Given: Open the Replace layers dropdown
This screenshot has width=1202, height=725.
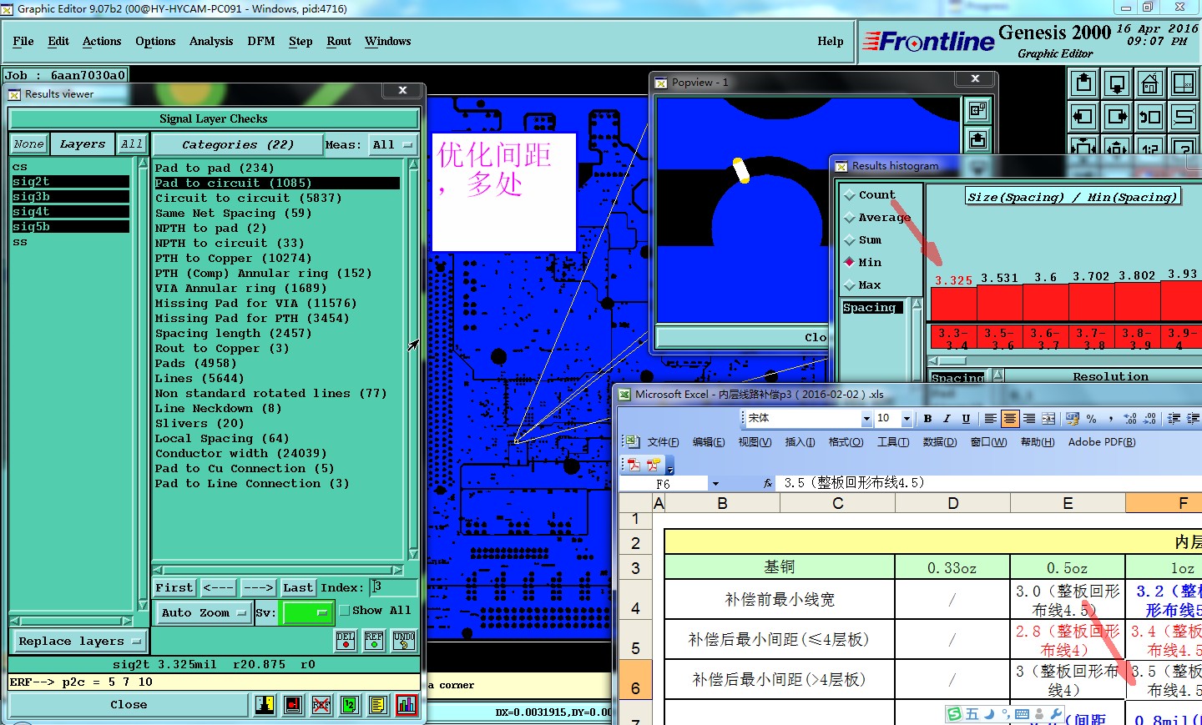Looking at the screenshot, I should coord(79,642).
